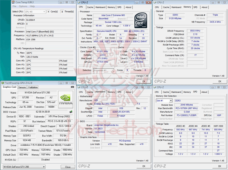Click the CPUID field showing 0x106A4

(x=50, y=20)
